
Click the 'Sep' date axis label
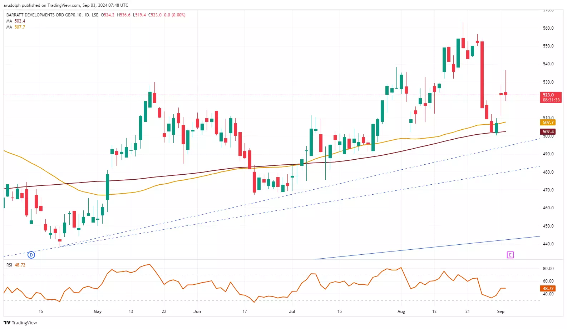(x=501, y=311)
